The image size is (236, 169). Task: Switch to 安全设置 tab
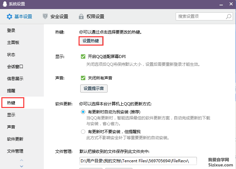(x=56, y=16)
